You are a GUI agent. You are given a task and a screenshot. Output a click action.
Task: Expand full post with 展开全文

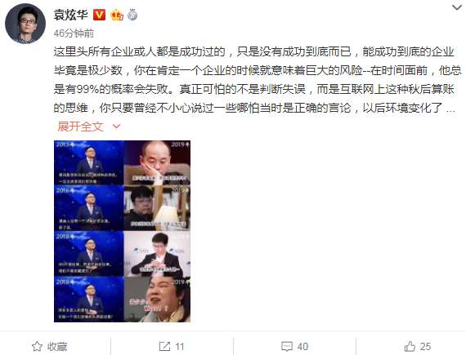80,126
